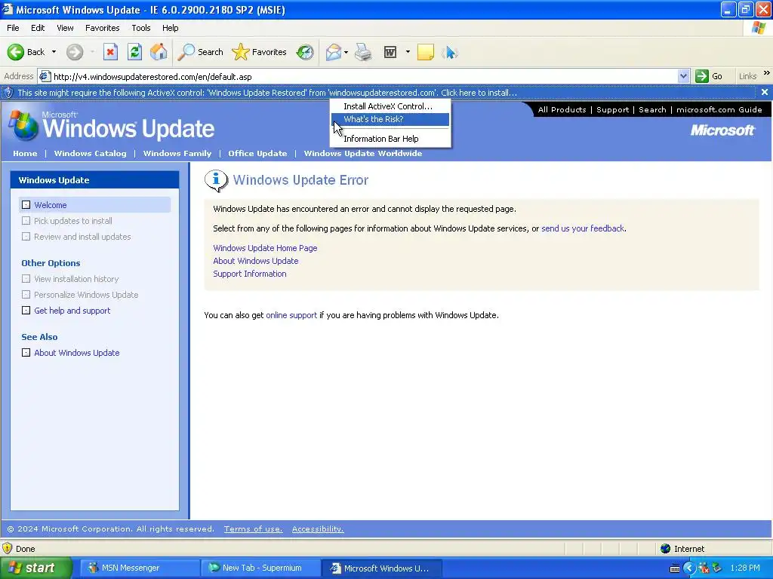
Task: Click the online support link
Action: (x=291, y=315)
